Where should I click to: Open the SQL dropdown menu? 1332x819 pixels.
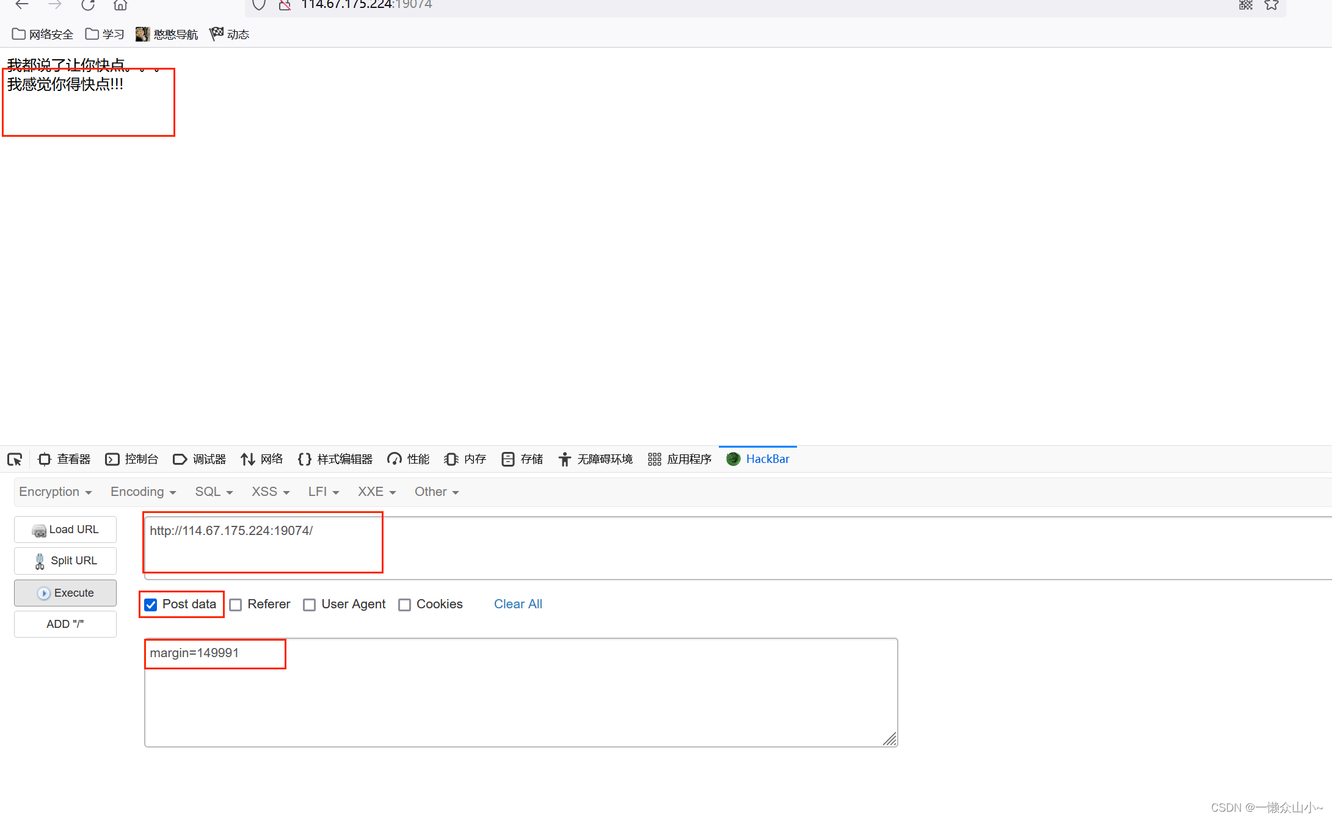tap(213, 492)
